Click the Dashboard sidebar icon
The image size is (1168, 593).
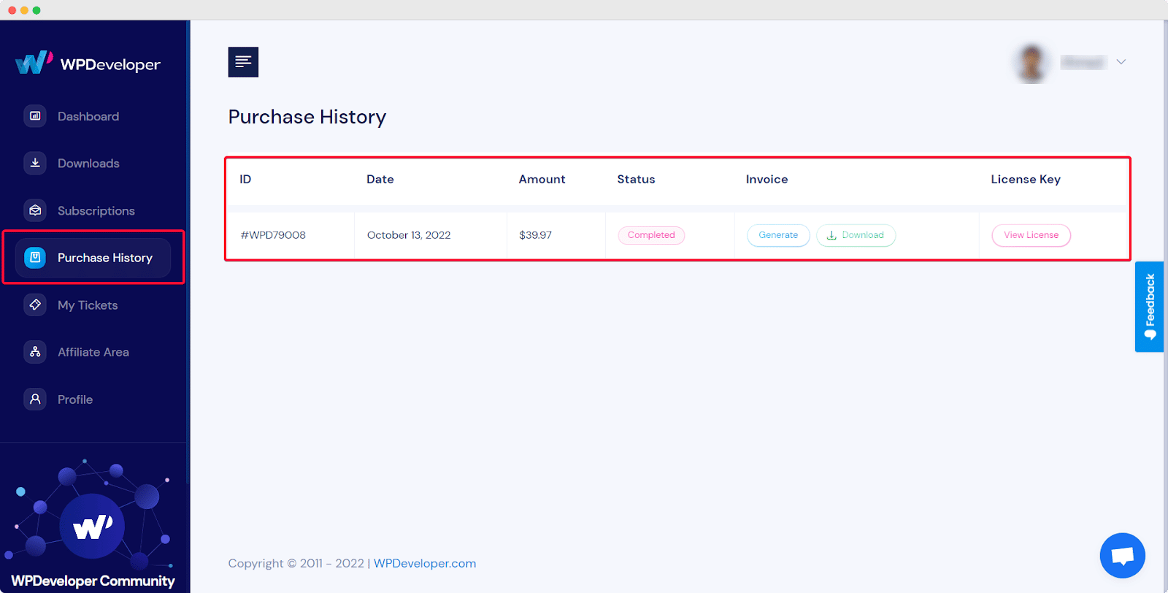point(35,116)
